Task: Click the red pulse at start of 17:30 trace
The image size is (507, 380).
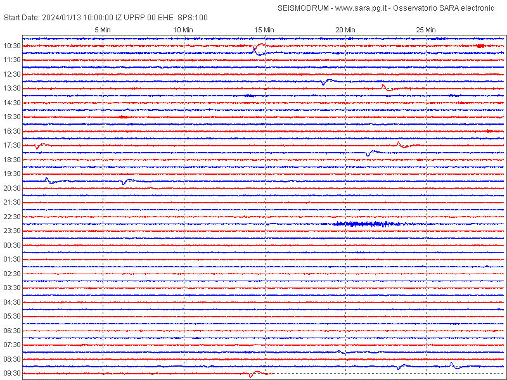Action: coord(42,146)
